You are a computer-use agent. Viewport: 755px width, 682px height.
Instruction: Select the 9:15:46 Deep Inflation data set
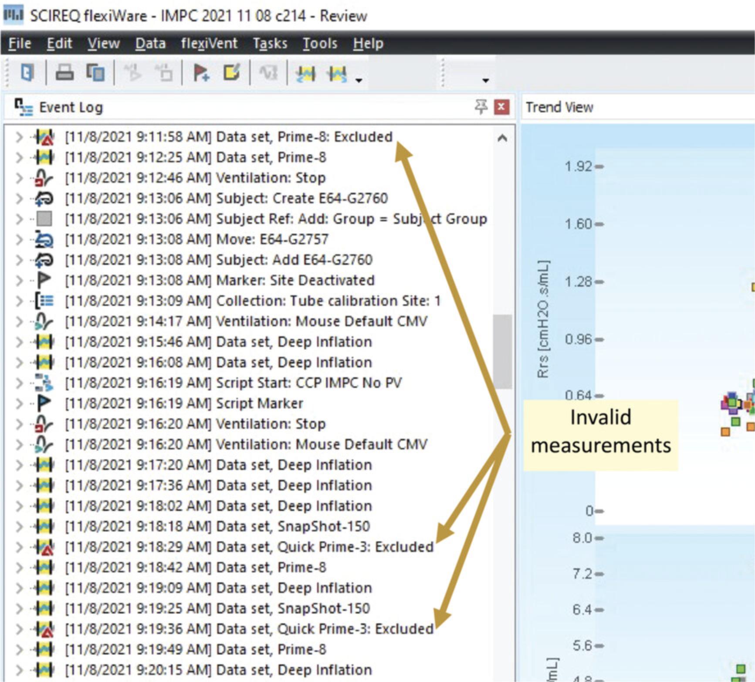(x=218, y=342)
